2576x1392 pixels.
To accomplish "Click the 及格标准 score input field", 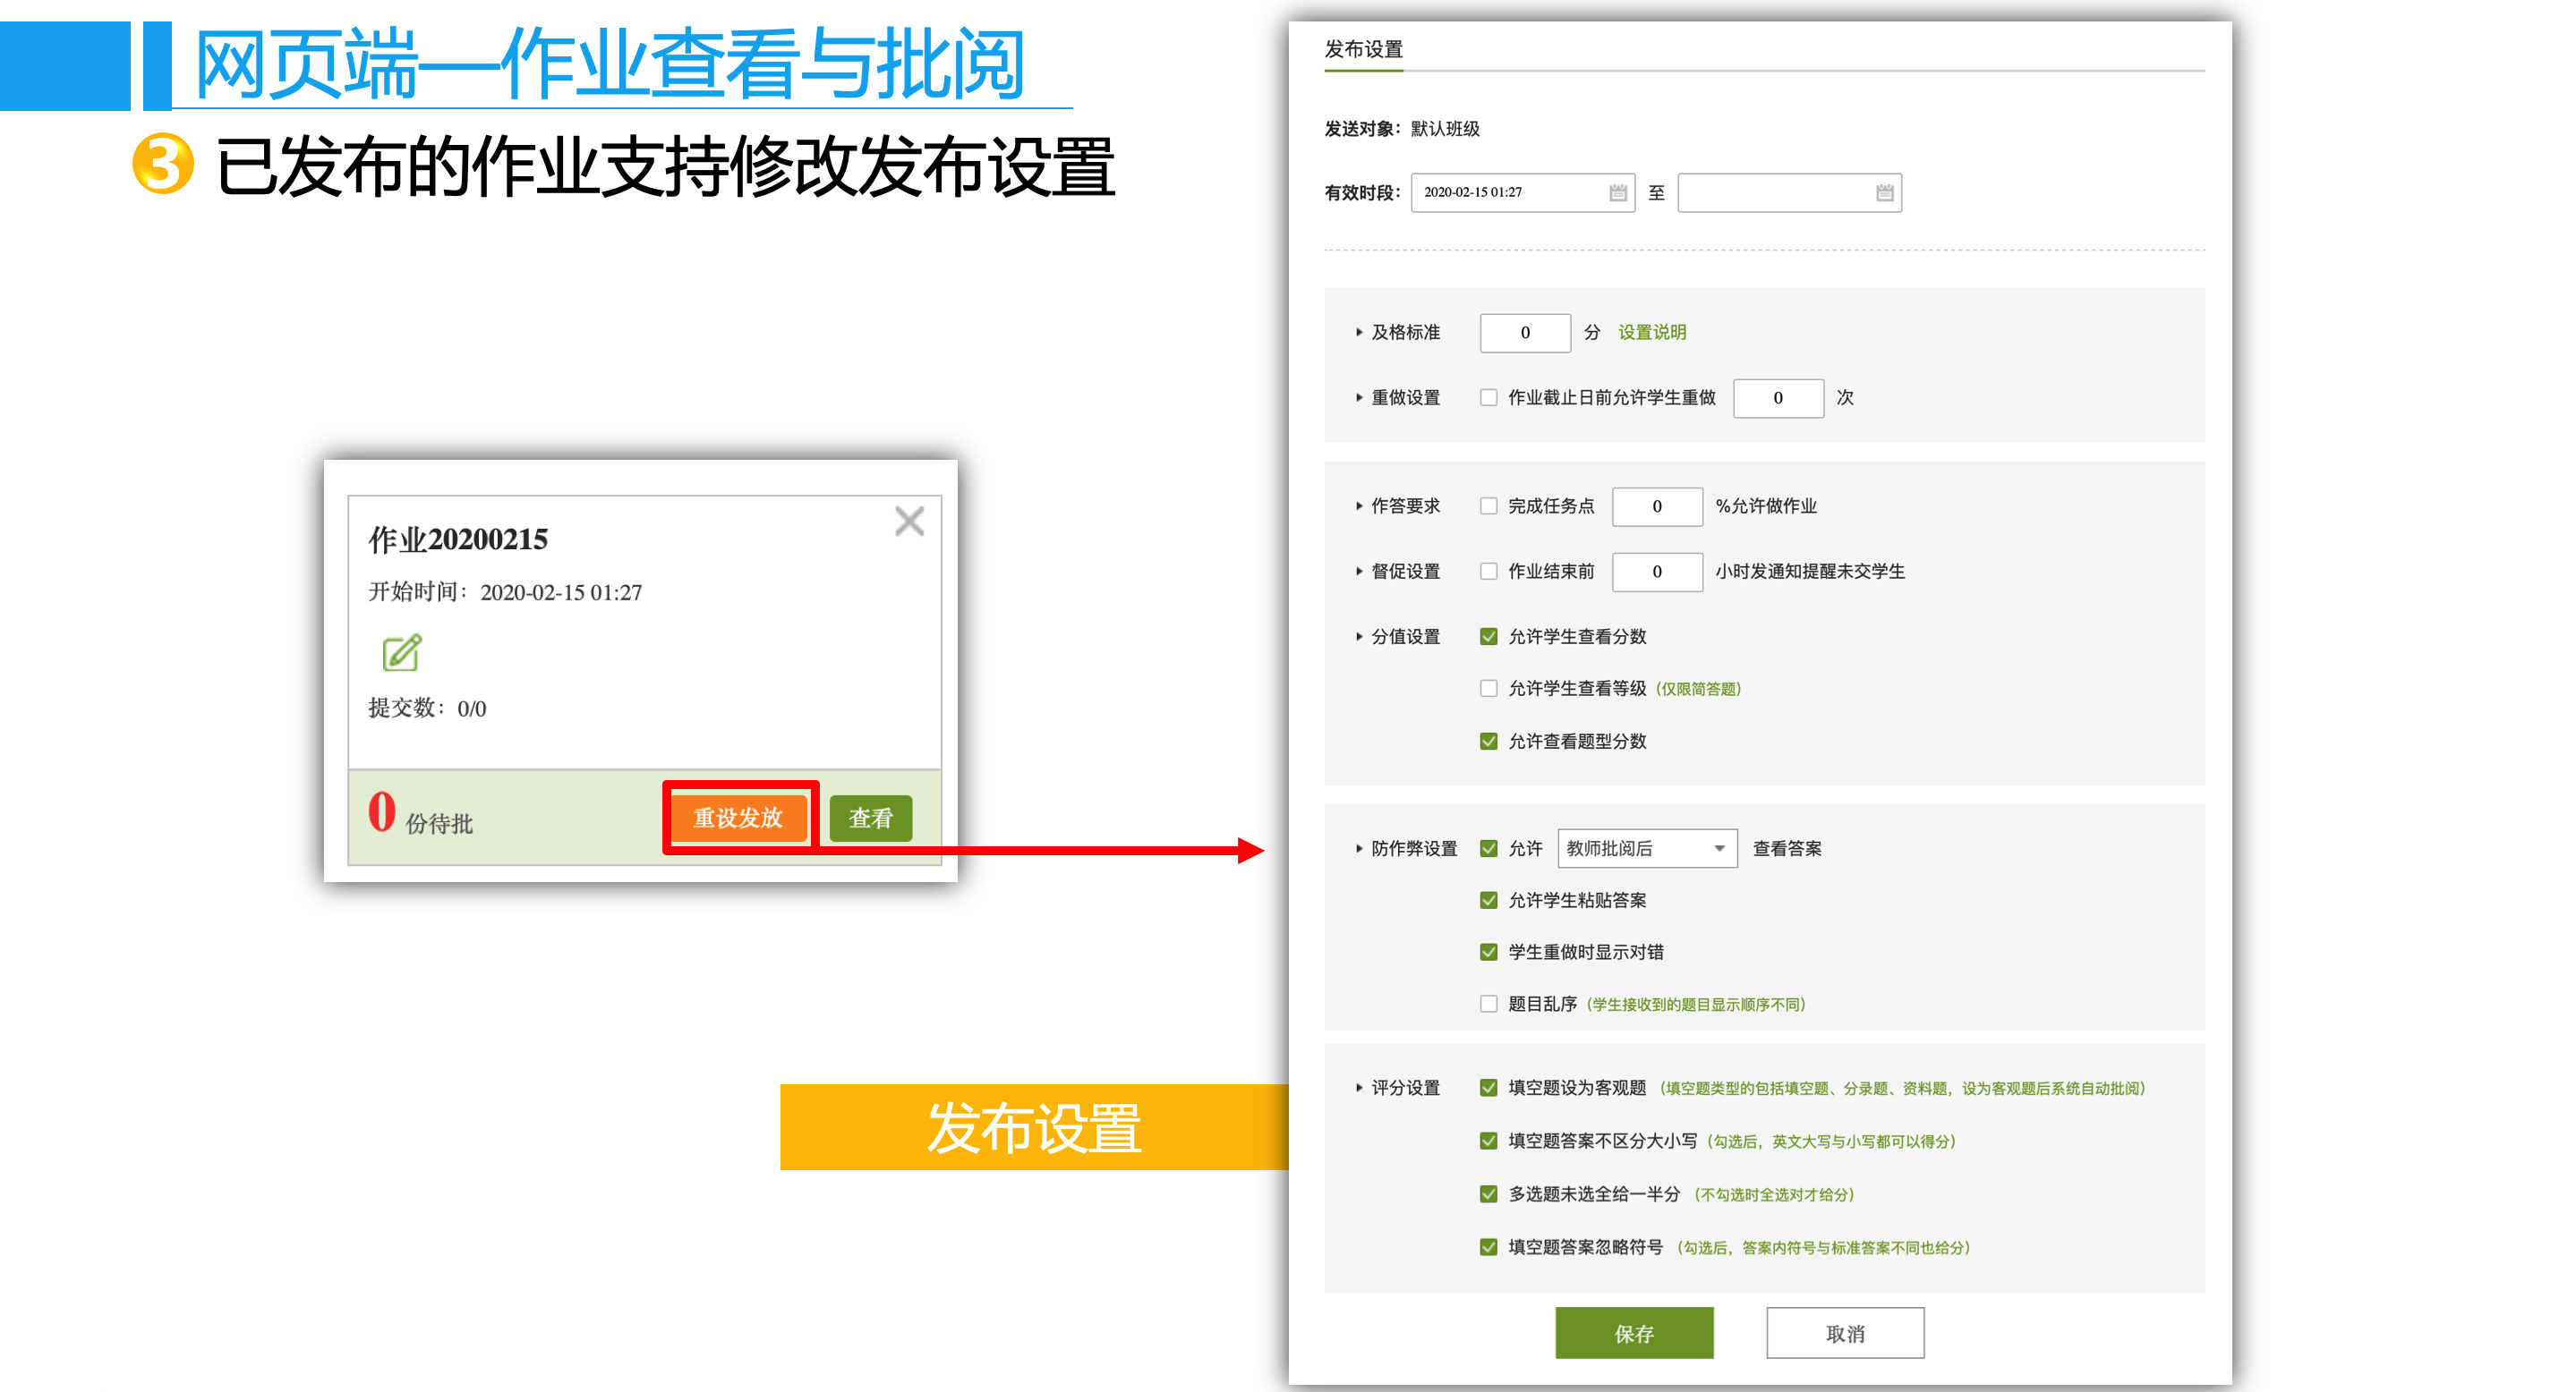I will (x=1524, y=333).
